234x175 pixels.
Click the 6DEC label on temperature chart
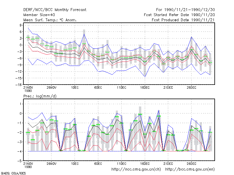point(98,87)
